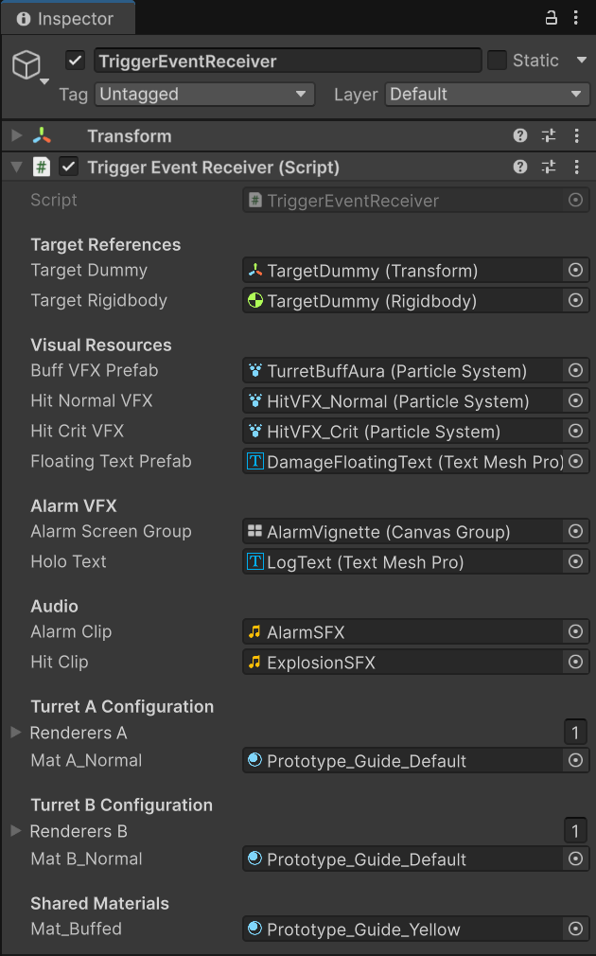This screenshot has width=596, height=956.
Task: Click object picker for Hit Crit VFX
Action: point(575,432)
